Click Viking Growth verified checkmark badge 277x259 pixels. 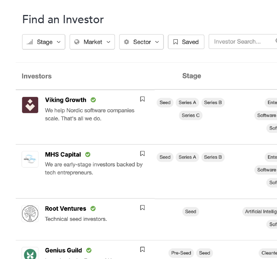coord(93,100)
